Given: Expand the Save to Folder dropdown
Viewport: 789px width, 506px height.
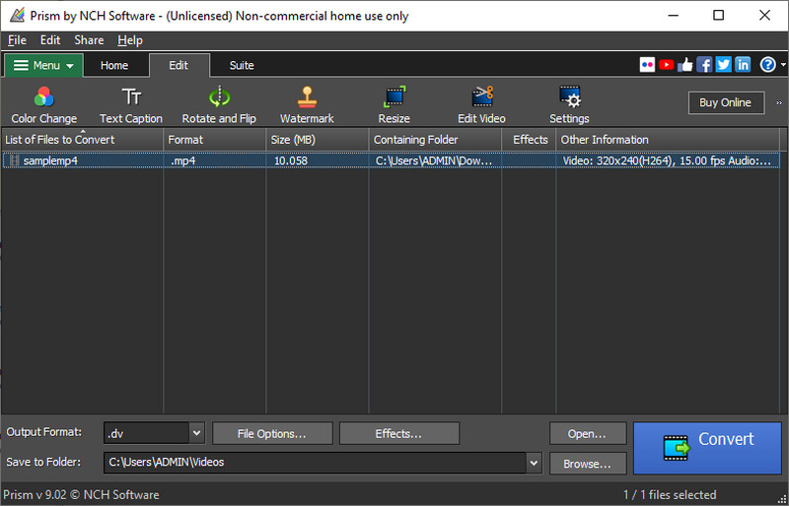Looking at the screenshot, I should click(x=534, y=463).
